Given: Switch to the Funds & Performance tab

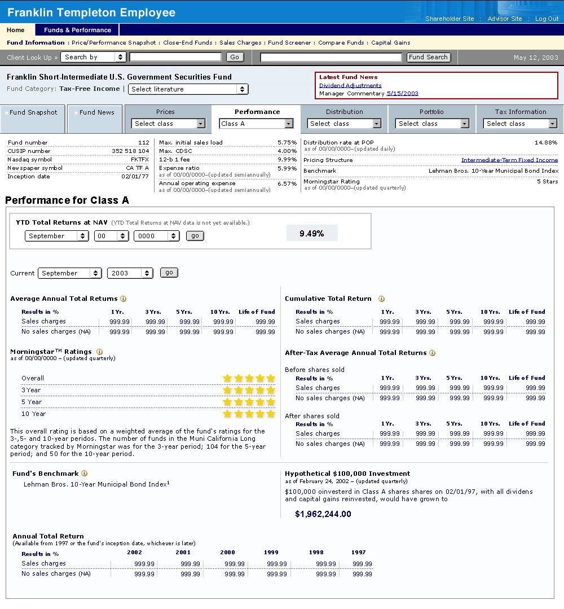Looking at the screenshot, I should pyautogui.click(x=77, y=30).
